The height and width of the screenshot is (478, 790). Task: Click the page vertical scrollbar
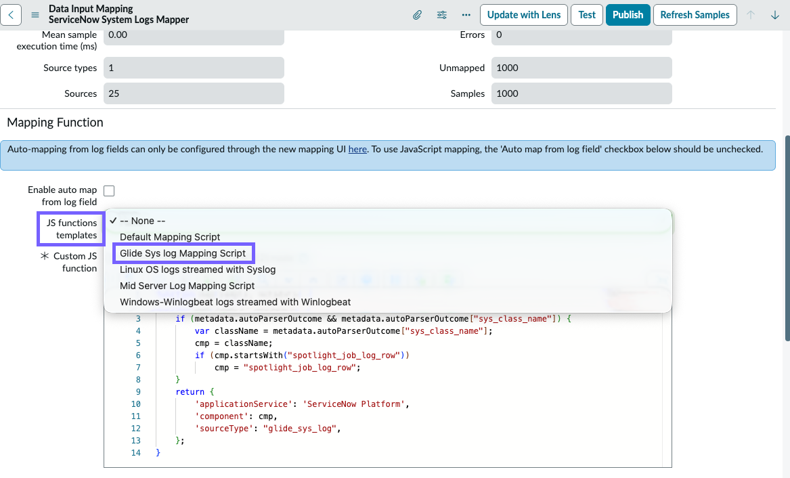click(x=787, y=238)
